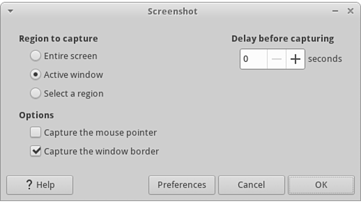The image size is (361, 203).
Task: Choose the Active window capture option
Action: [36, 75]
